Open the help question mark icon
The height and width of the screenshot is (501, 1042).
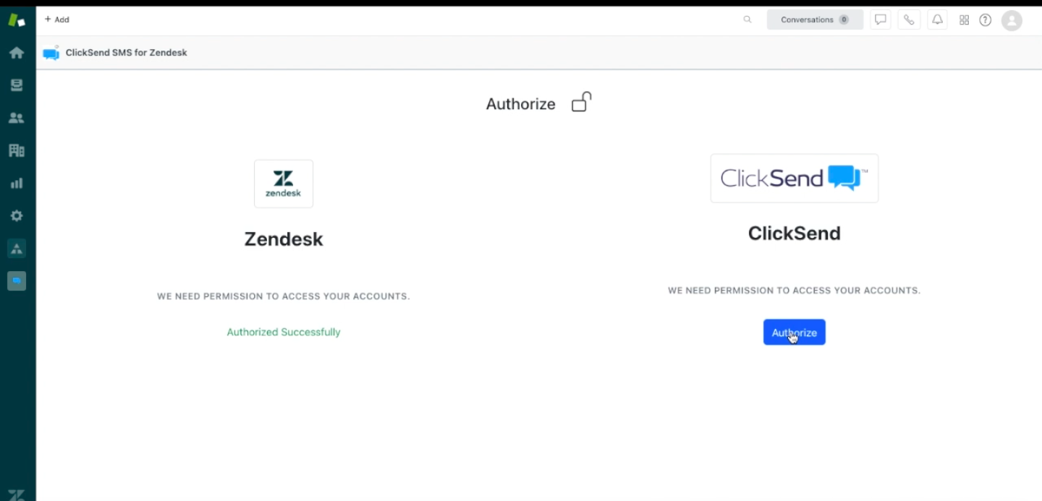click(x=985, y=20)
